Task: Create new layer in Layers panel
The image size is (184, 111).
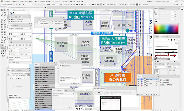Action: click(154, 94)
